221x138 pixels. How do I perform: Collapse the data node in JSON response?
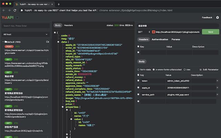tap(58, 42)
